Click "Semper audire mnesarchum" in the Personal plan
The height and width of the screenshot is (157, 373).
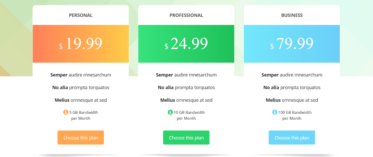coord(81,75)
